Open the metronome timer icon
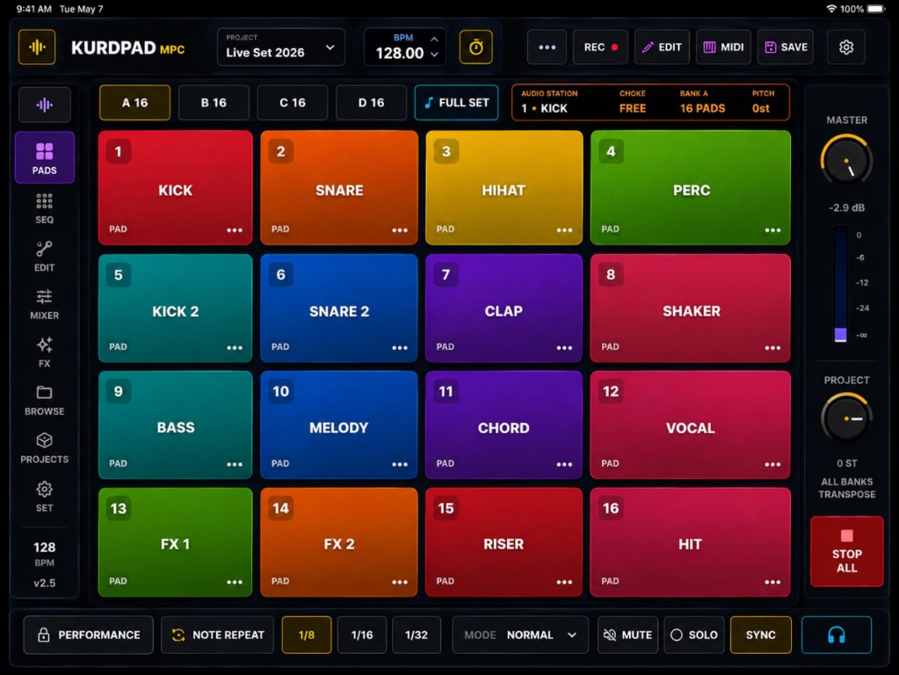This screenshot has height=675, width=899. [x=476, y=47]
